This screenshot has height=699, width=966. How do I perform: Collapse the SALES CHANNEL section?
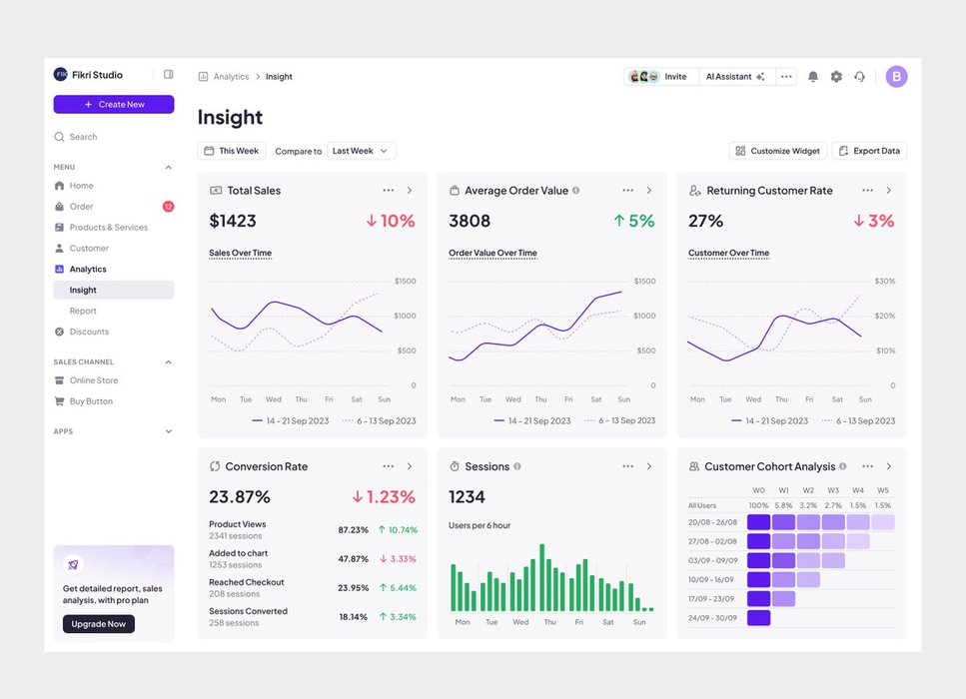[168, 362]
